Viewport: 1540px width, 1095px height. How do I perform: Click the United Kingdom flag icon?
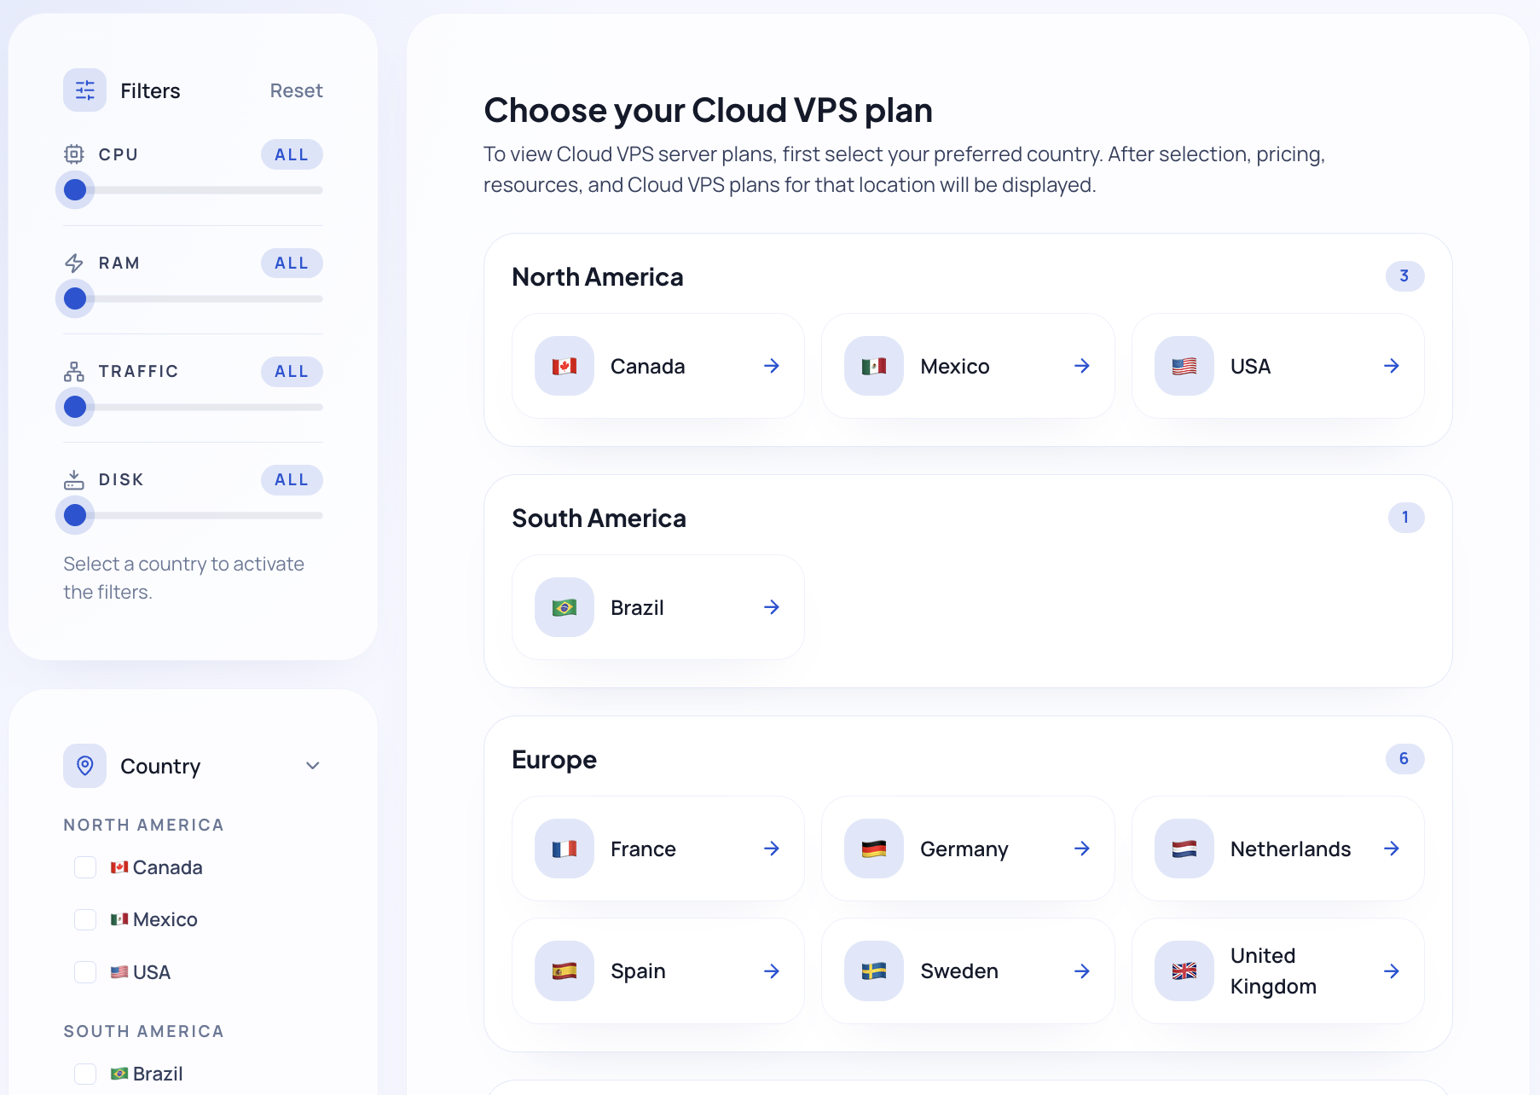(1184, 970)
